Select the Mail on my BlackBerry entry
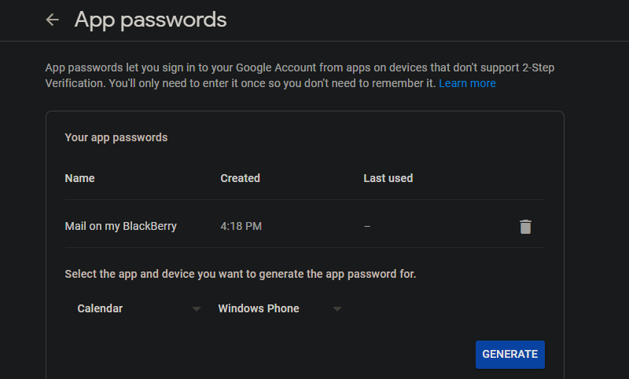Screen dimensions: 629x379 (120, 226)
